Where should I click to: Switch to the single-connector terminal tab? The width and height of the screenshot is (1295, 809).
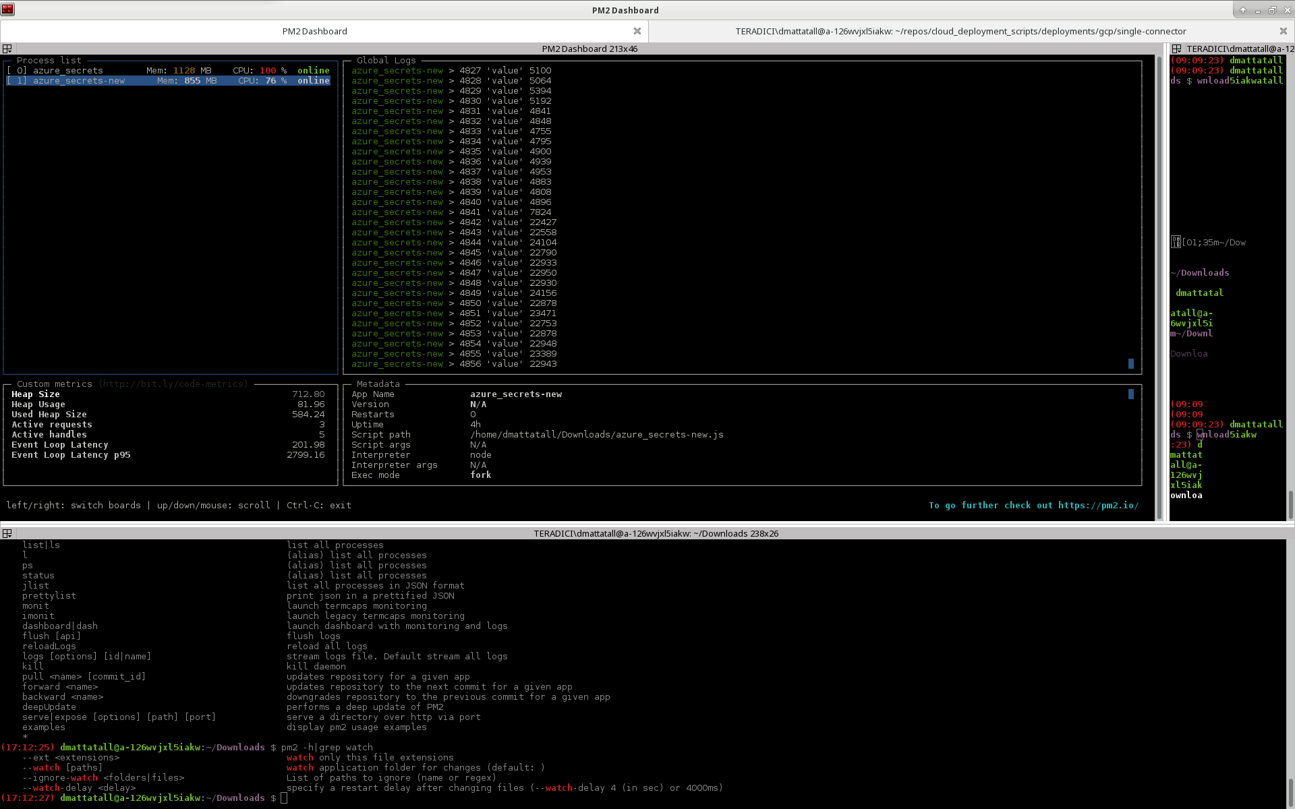click(x=960, y=31)
